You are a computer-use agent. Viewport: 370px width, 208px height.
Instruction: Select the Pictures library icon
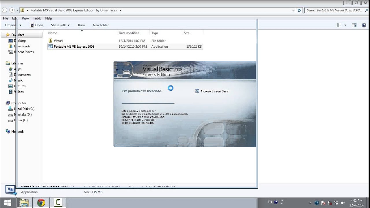(11, 86)
